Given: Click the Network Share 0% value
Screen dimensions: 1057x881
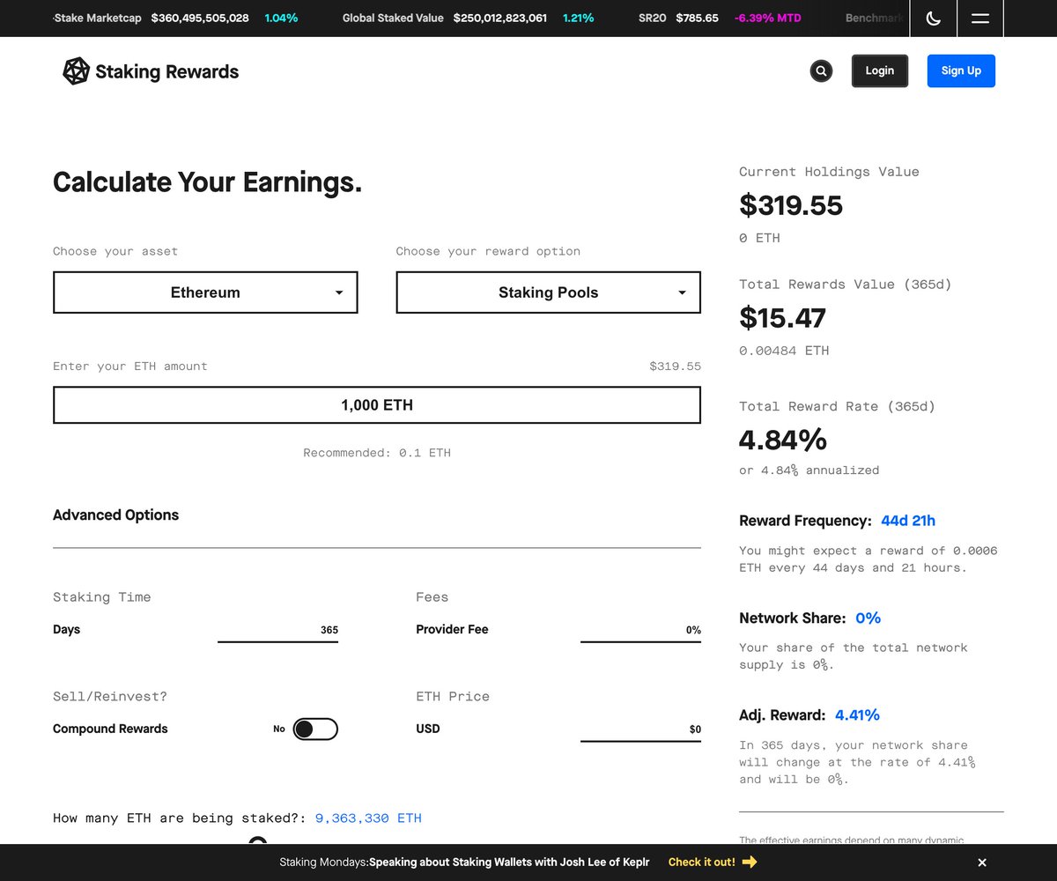Looking at the screenshot, I should click(x=868, y=618).
